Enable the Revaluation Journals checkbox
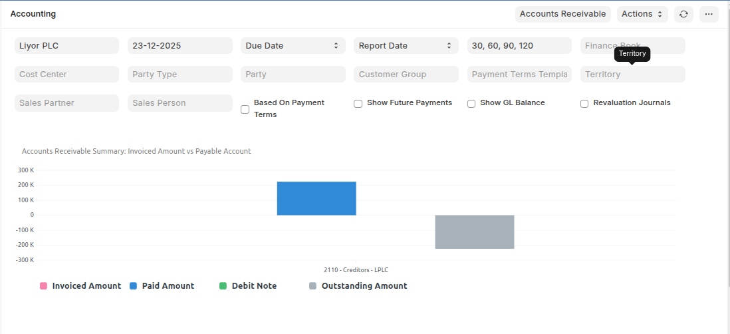This screenshot has width=730, height=334. click(584, 104)
